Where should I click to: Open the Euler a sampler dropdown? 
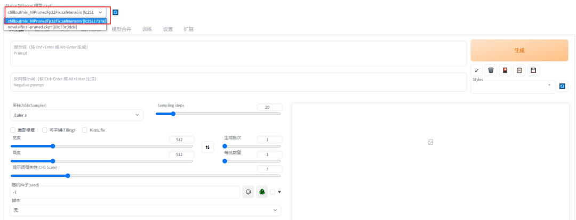tap(76, 115)
